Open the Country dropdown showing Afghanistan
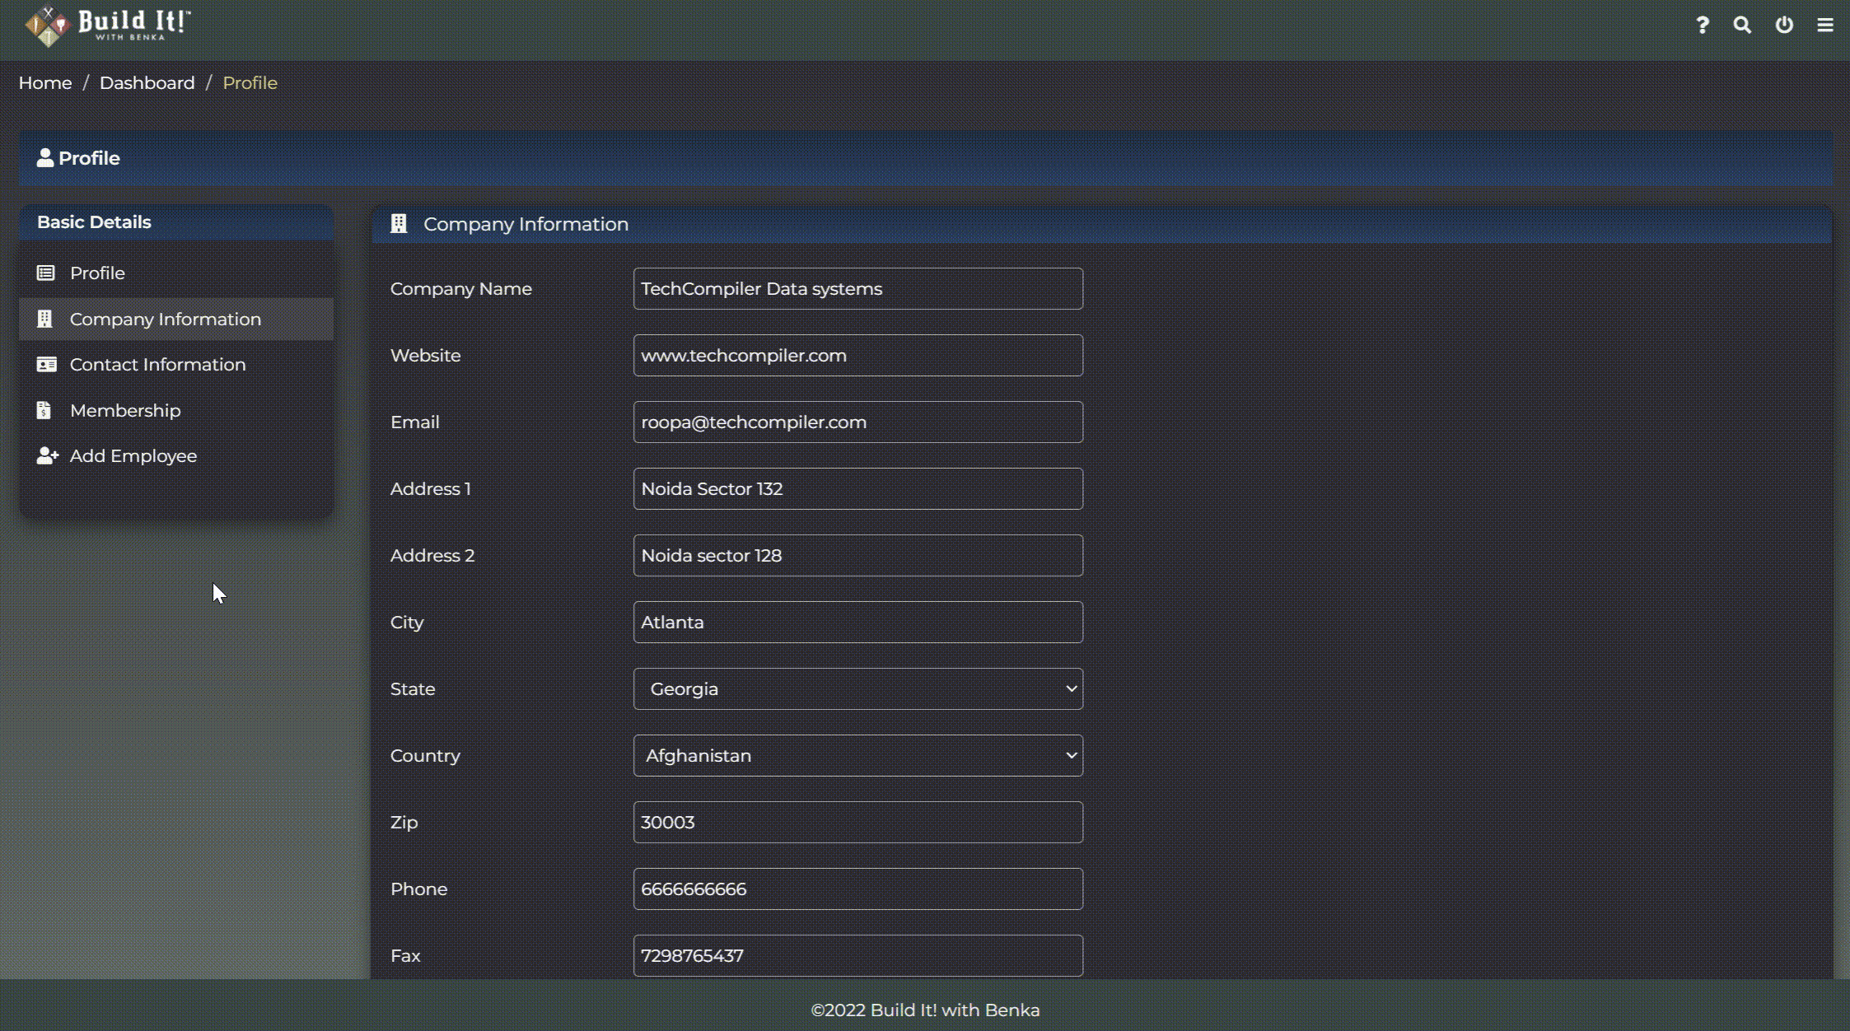 857,755
